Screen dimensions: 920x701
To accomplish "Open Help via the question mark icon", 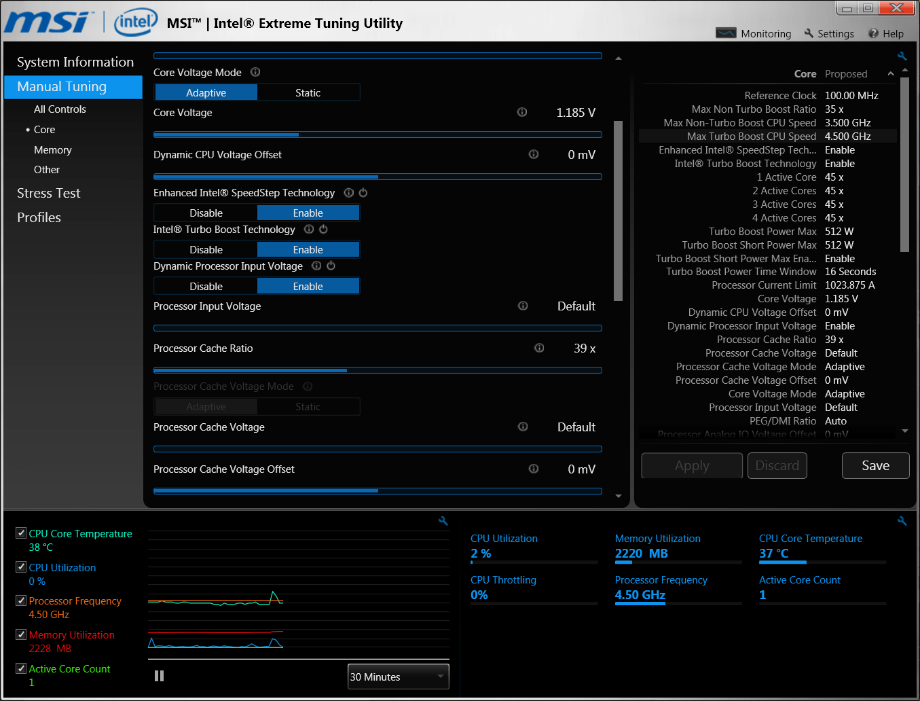I will (873, 33).
